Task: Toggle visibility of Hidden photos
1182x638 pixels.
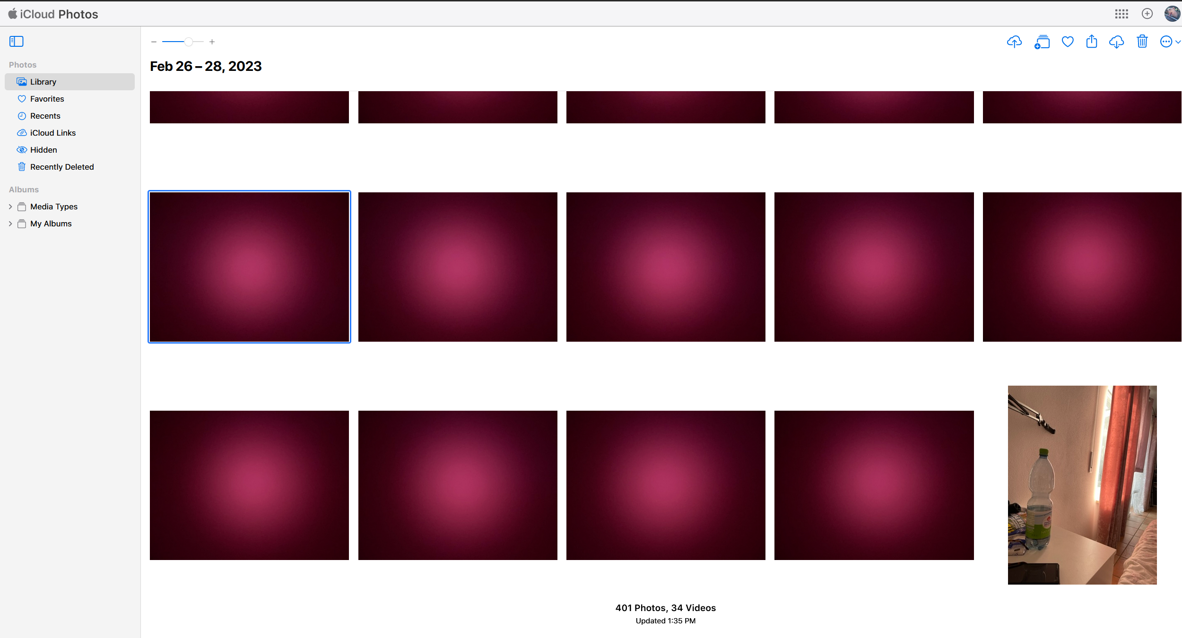Action: [43, 149]
